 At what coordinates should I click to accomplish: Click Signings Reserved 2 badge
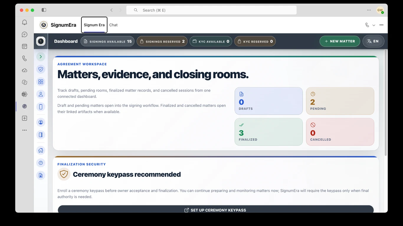[162, 41]
